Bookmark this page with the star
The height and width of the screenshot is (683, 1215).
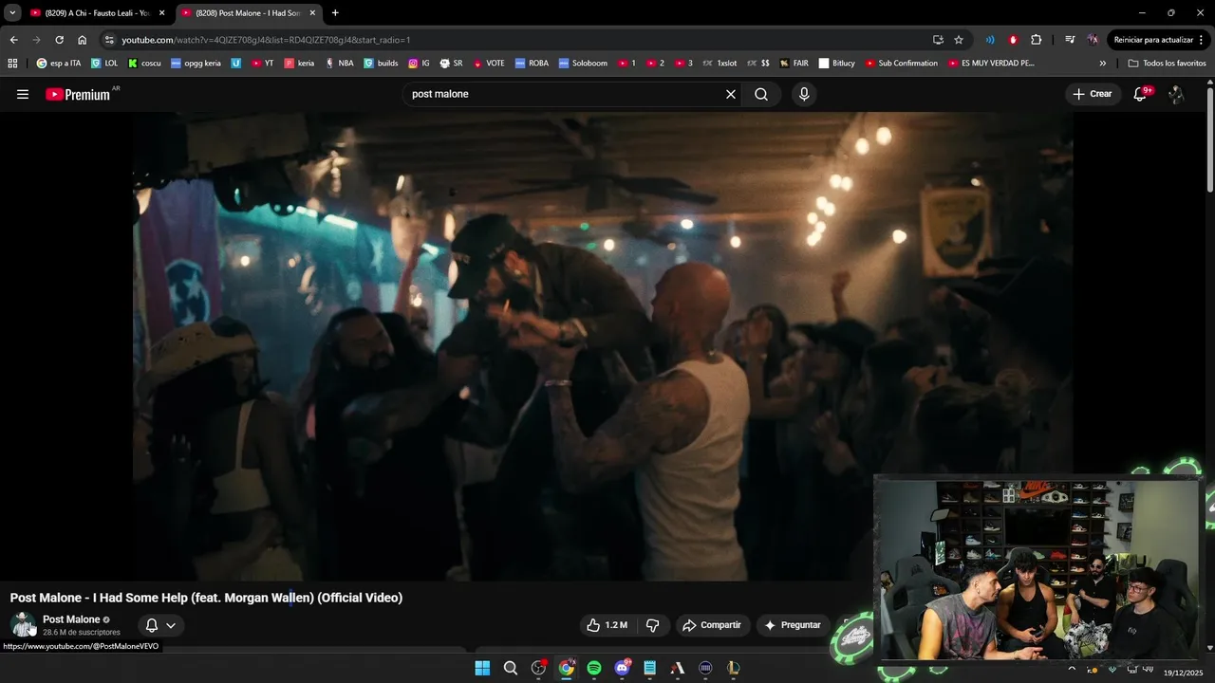click(x=959, y=40)
